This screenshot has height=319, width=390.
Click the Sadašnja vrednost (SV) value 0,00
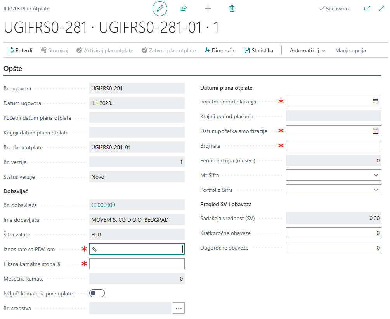[x=374, y=218]
